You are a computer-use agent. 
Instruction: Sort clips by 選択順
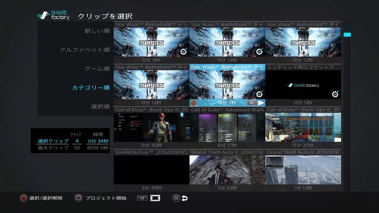(100, 106)
